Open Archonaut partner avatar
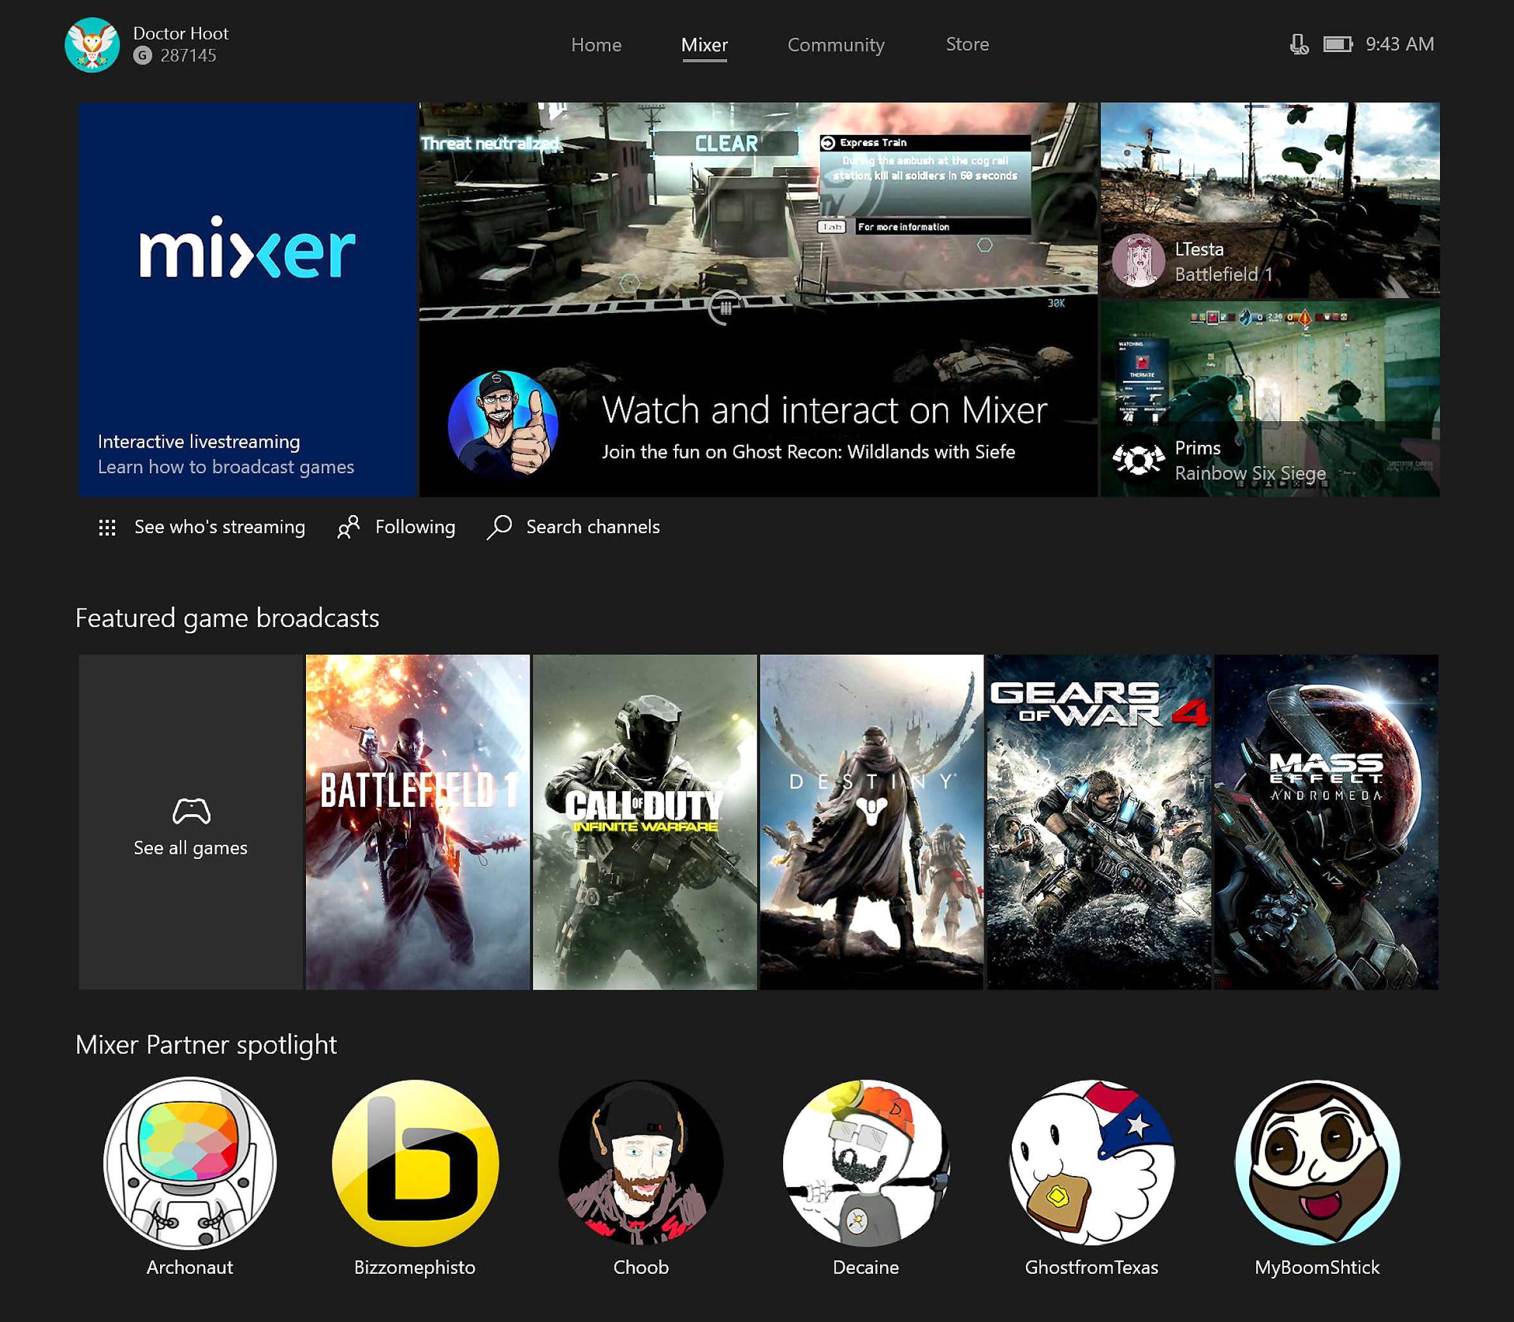 (x=190, y=1163)
